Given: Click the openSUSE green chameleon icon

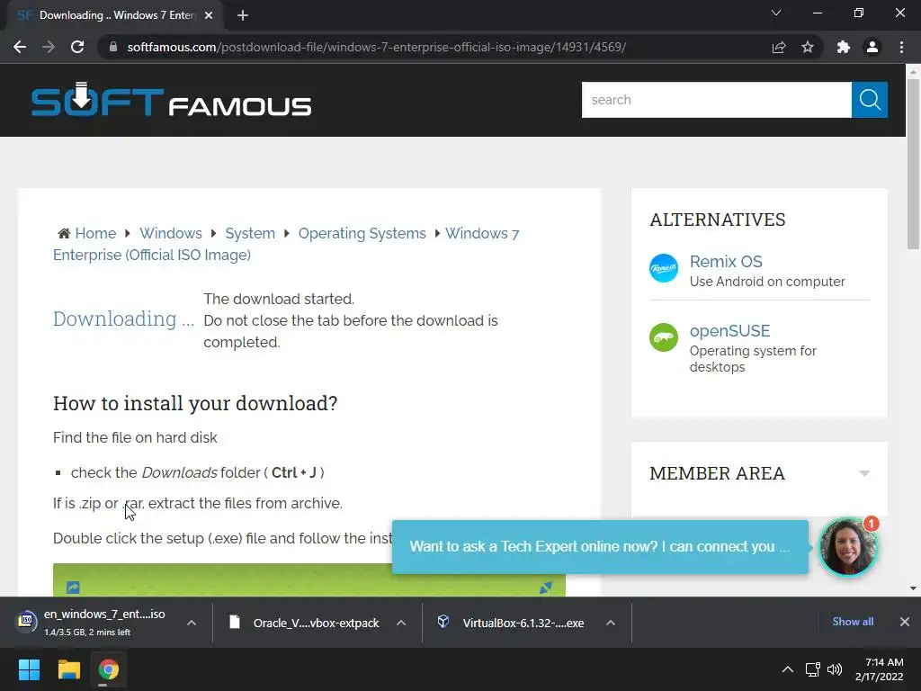Looking at the screenshot, I should (x=664, y=337).
